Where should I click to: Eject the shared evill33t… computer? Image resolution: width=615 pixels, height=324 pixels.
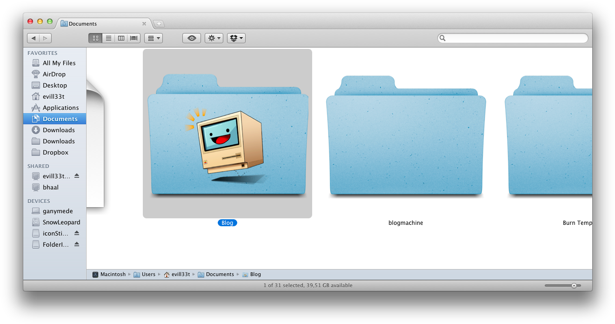(x=77, y=176)
